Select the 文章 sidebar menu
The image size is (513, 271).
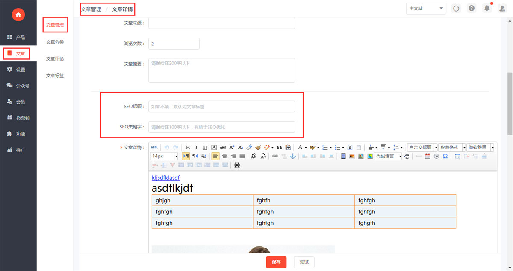(x=18, y=54)
